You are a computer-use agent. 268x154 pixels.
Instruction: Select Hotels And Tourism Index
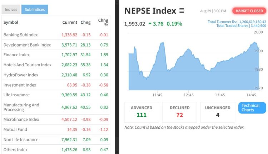point(28,65)
